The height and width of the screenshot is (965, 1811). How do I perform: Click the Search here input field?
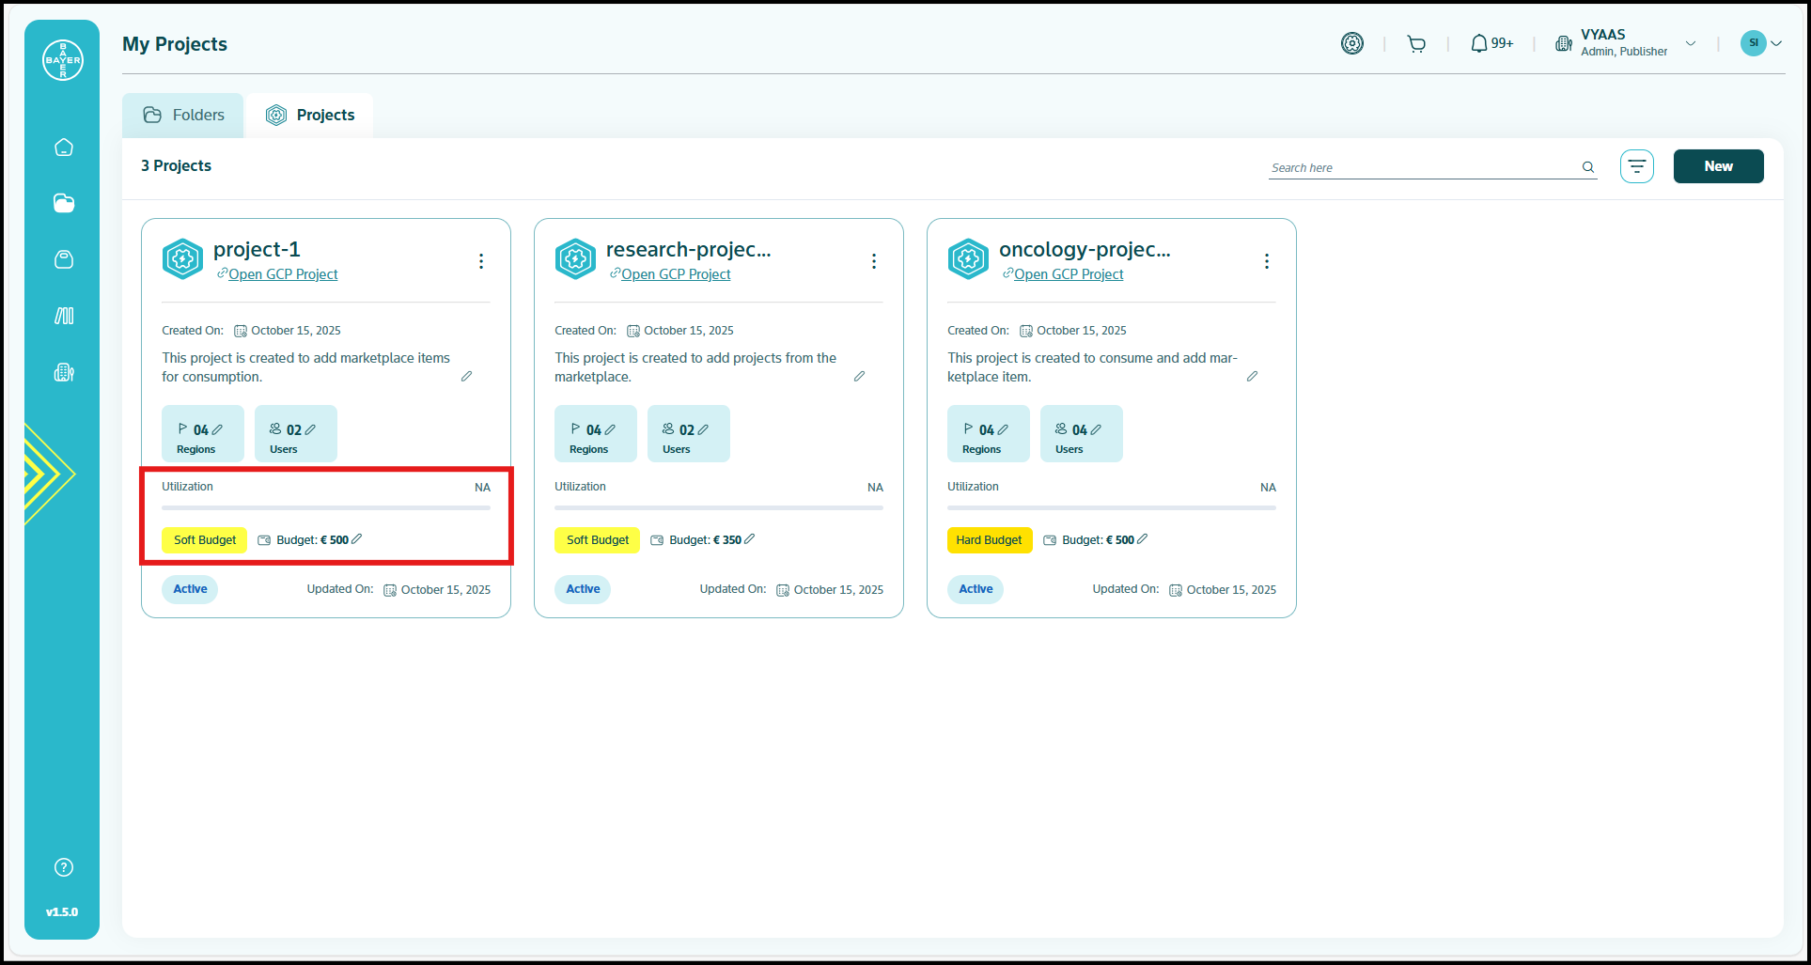(x=1422, y=167)
